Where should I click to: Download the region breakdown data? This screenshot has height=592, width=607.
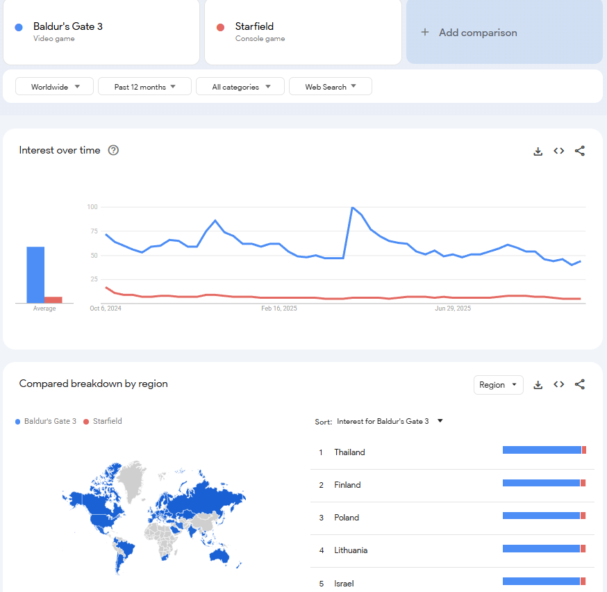coord(538,384)
